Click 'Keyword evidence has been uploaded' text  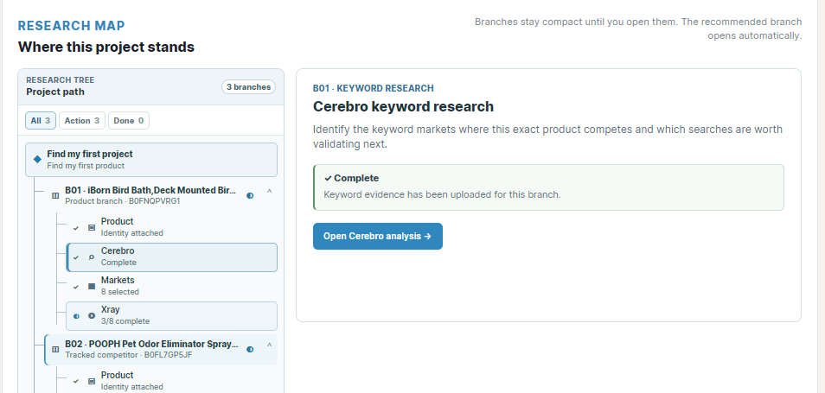pos(442,194)
